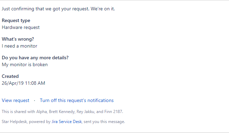Click the name Finn 2187
Image resolution: width=229 pixels, height=133 pixels.
pyautogui.click(x=113, y=112)
